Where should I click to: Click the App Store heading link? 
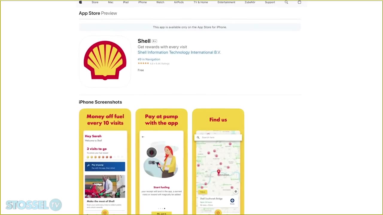coord(89,13)
